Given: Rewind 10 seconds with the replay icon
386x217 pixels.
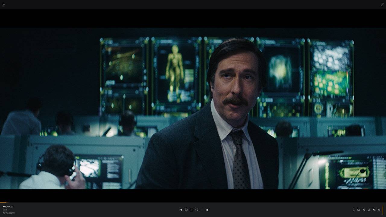Looking at the screenshot, I should 186,210.
